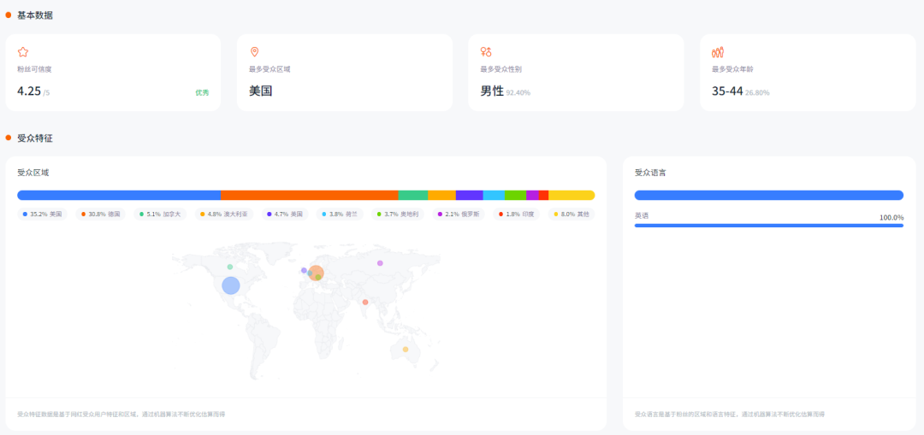Click the violet bubble over the United Kingdom
The width and height of the screenshot is (924, 435).
pos(304,271)
